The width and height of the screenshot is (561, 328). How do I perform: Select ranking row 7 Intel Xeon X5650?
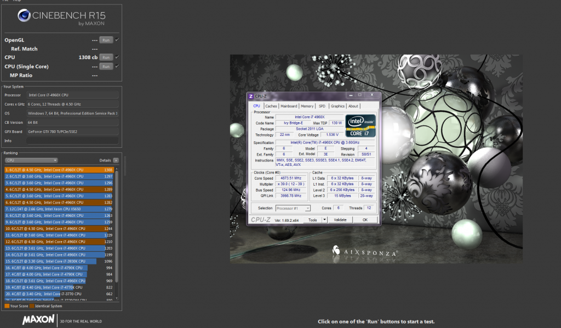59,209
